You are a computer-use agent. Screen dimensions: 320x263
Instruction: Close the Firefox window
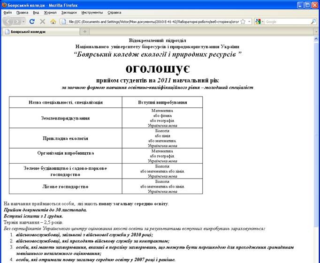315,5
